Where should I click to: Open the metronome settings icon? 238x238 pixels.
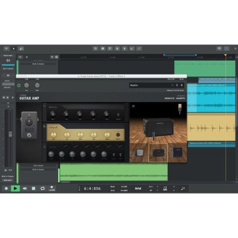point(165,189)
